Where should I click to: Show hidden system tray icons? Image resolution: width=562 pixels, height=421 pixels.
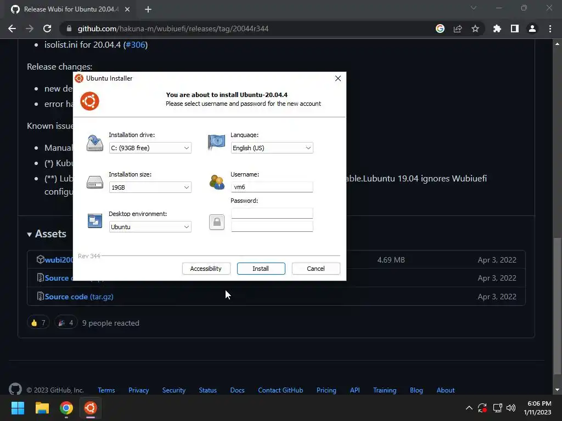pyautogui.click(x=469, y=408)
